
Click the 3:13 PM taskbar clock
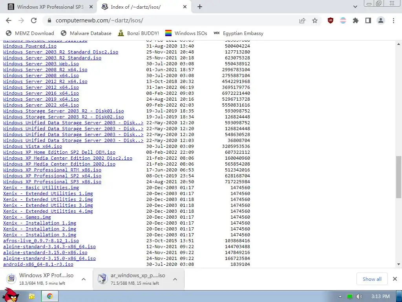(x=380, y=296)
